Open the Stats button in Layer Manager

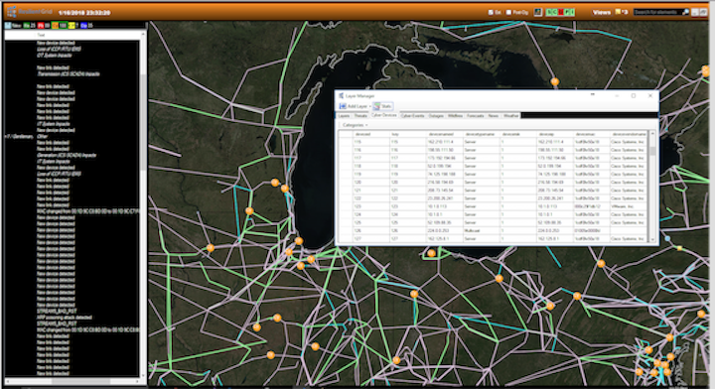click(382, 106)
